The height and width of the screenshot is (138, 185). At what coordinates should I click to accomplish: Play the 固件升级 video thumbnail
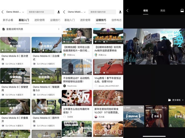[47, 107]
